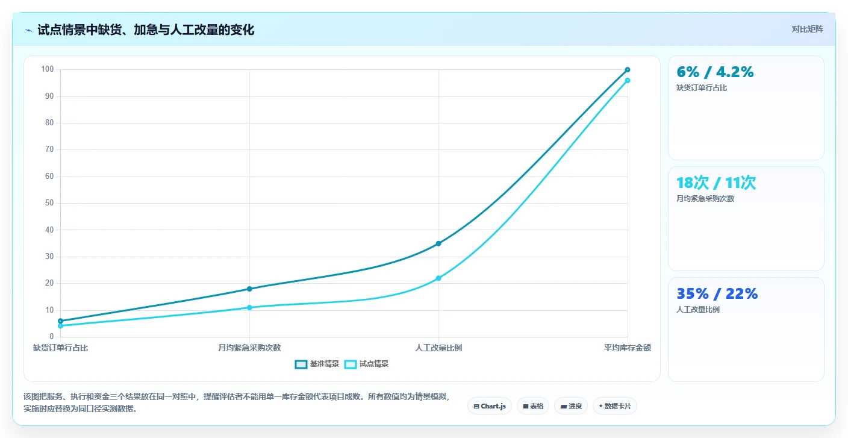Select the 进度 tag chip
This screenshot has width=848, height=438.
(x=571, y=406)
